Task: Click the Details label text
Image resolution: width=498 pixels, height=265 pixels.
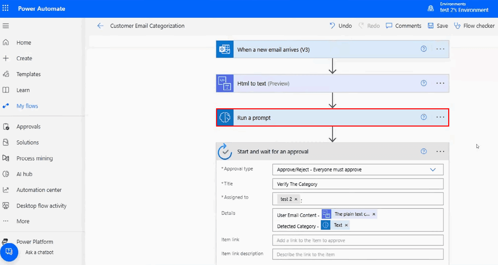Action: (228, 213)
